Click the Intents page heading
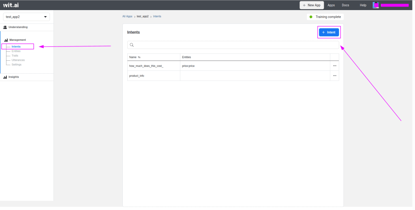 [133, 32]
